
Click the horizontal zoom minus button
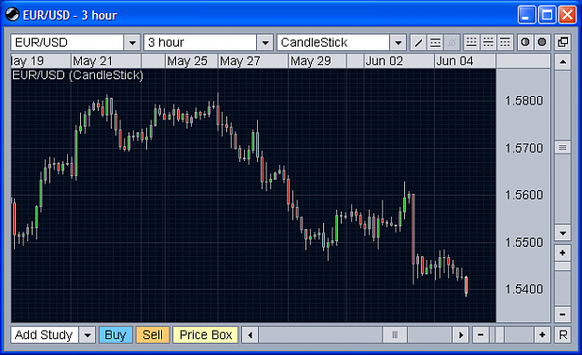(480, 335)
